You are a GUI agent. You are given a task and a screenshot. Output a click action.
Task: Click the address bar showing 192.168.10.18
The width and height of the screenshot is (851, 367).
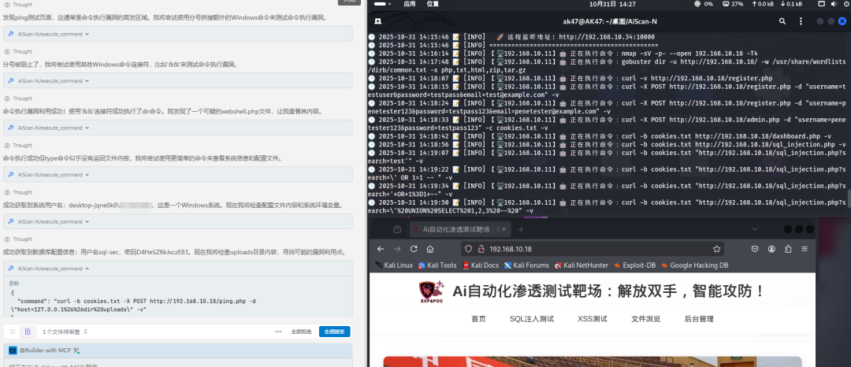click(593, 249)
